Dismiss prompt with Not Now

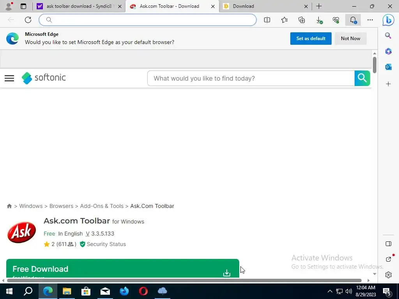[350, 39]
